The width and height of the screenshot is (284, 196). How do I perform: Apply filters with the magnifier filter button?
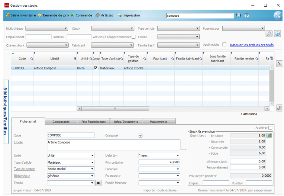[x=269, y=33]
